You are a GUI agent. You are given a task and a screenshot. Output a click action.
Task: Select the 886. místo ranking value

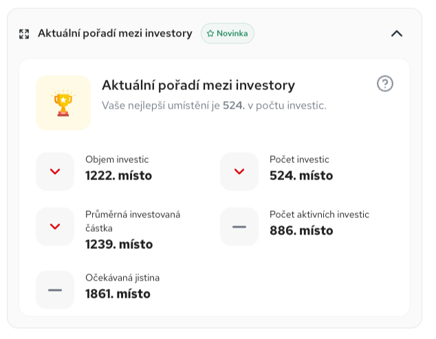301,230
